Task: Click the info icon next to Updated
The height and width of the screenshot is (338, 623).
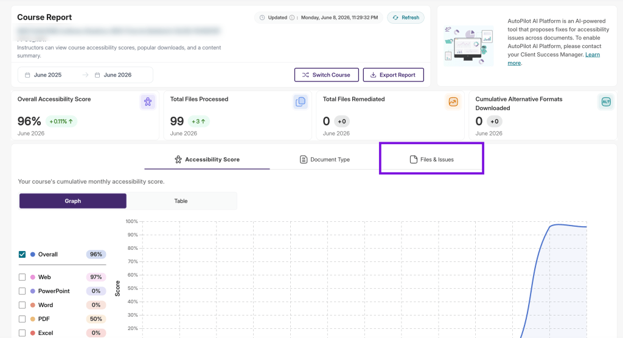Action: [x=292, y=18]
